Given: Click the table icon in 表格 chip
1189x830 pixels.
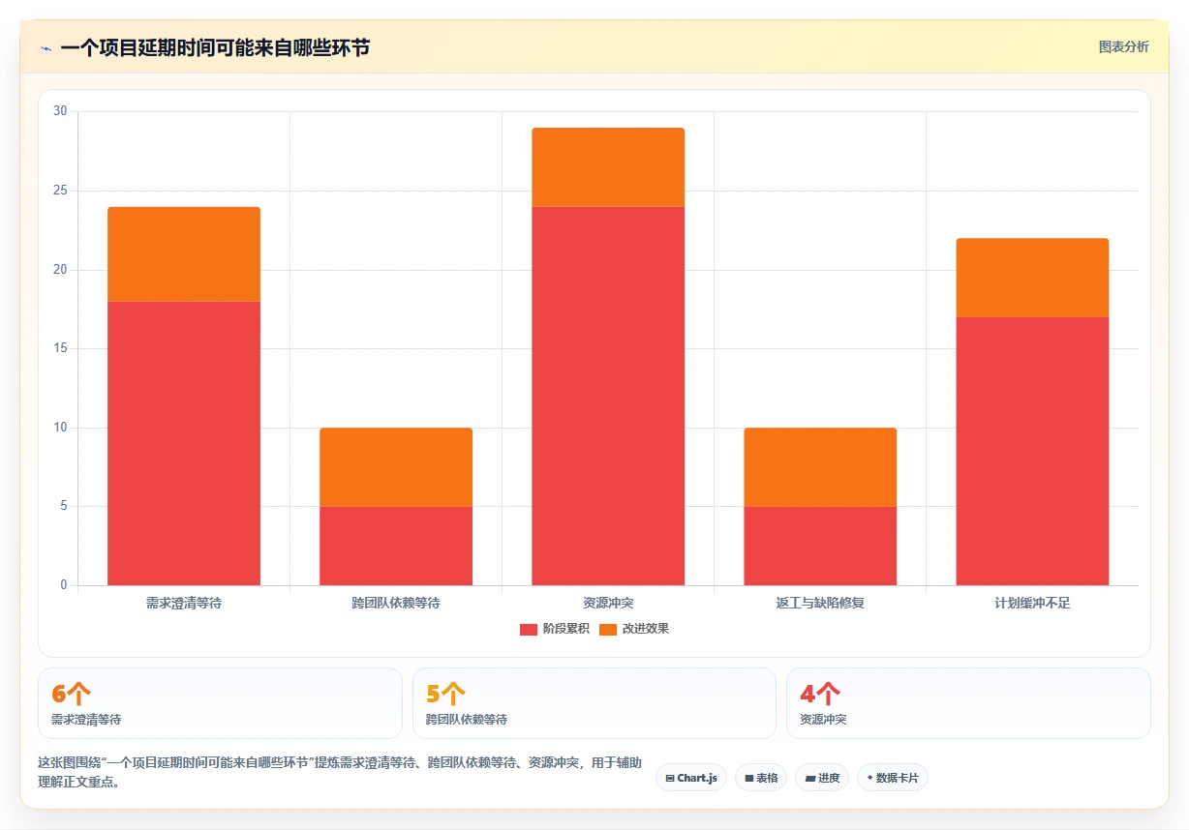Looking at the screenshot, I should coord(749,778).
